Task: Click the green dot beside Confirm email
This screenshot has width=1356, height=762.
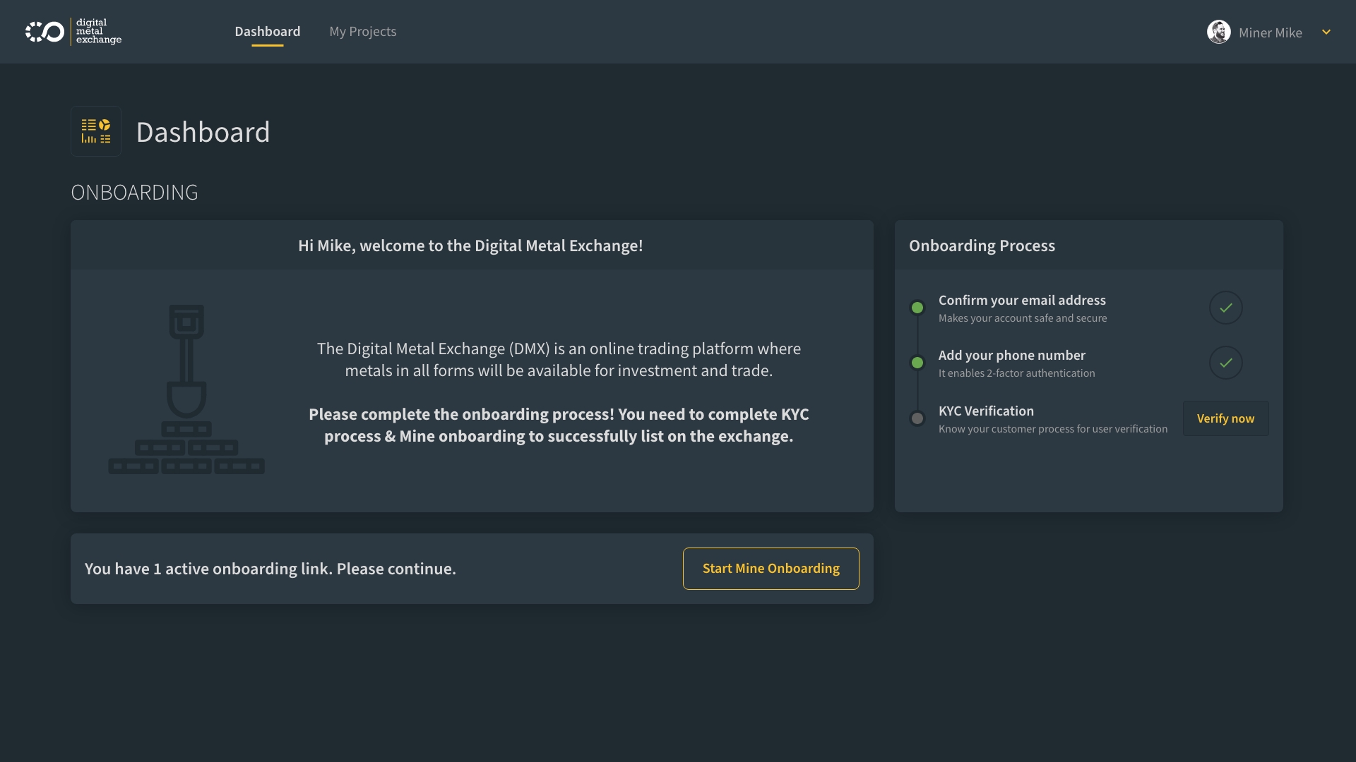Action: click(917, 308)
